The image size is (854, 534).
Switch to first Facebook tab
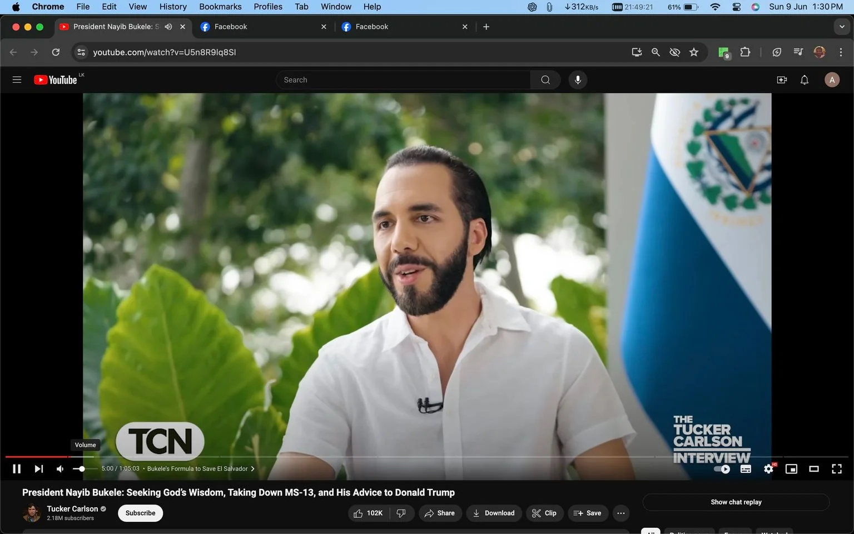click(264, 26)
